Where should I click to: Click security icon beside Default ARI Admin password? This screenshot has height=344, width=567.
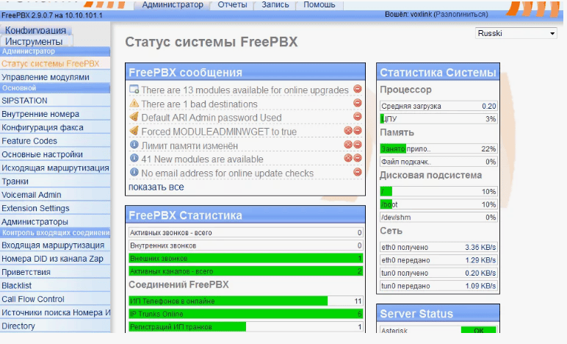tap(134, 117)
